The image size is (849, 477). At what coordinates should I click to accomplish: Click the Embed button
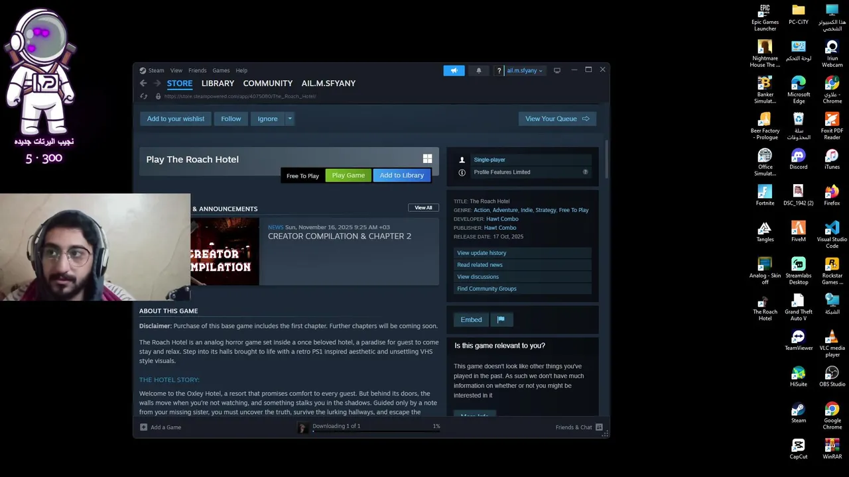471,319
